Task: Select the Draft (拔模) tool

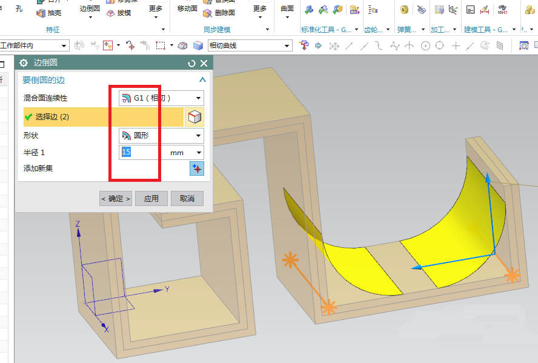Action: pos(118,13)
